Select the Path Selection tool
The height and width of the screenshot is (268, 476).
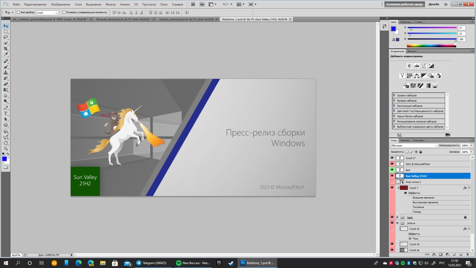[x=6, y=119]
